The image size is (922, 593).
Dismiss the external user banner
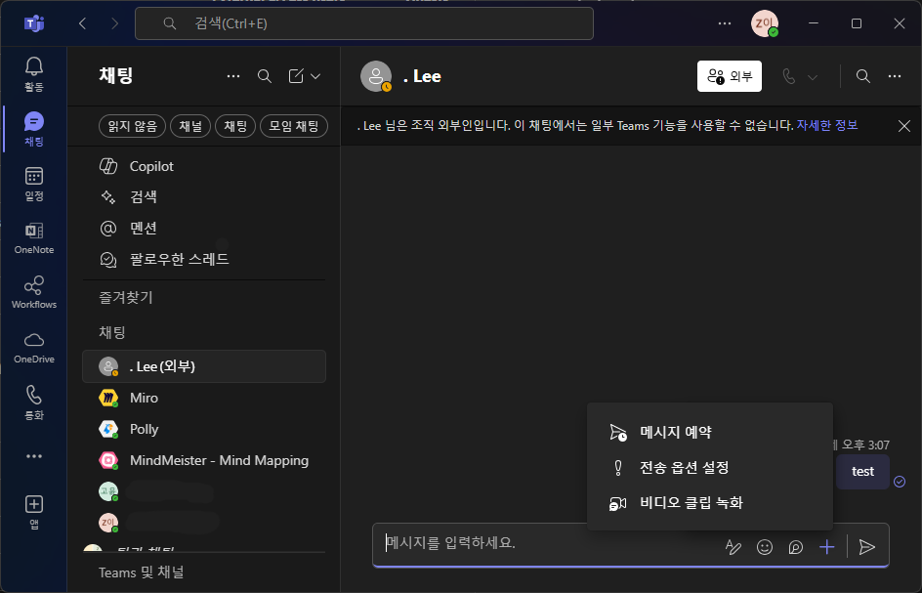click(903, 125)
